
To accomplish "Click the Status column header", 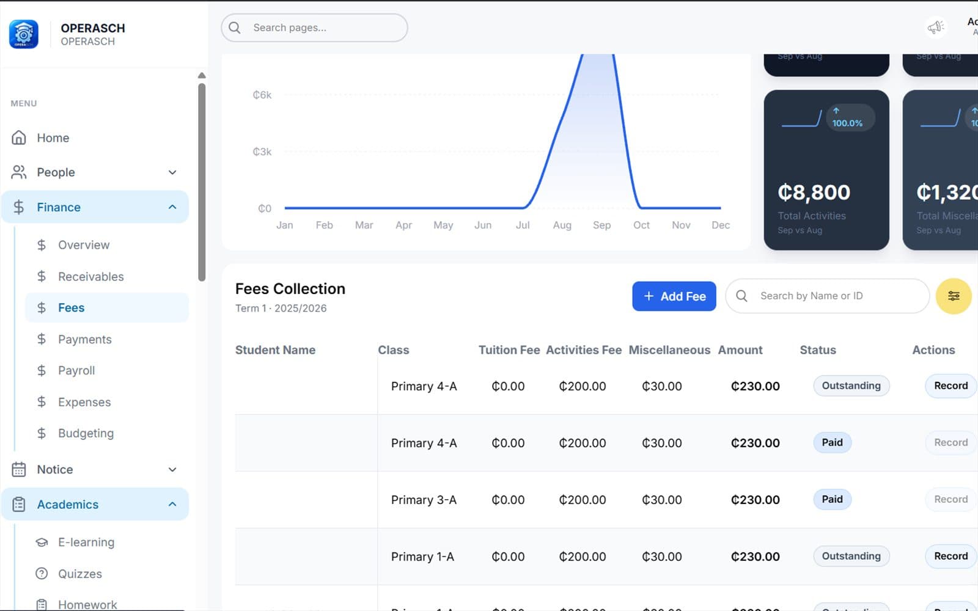I will [818, 350].
